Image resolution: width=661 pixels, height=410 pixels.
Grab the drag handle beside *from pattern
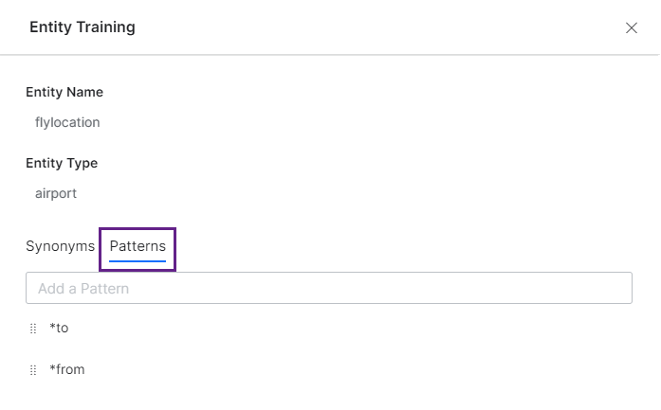tap(33, 370)
